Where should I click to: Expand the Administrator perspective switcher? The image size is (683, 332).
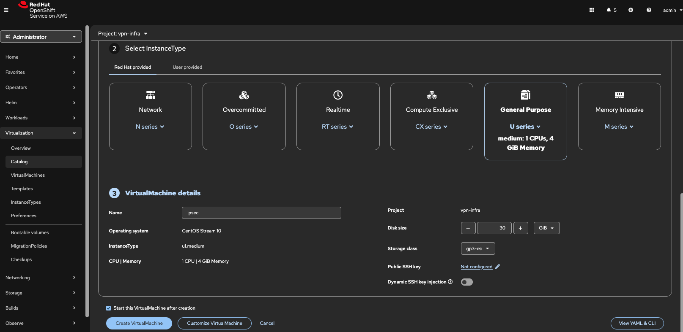point(41,37)
